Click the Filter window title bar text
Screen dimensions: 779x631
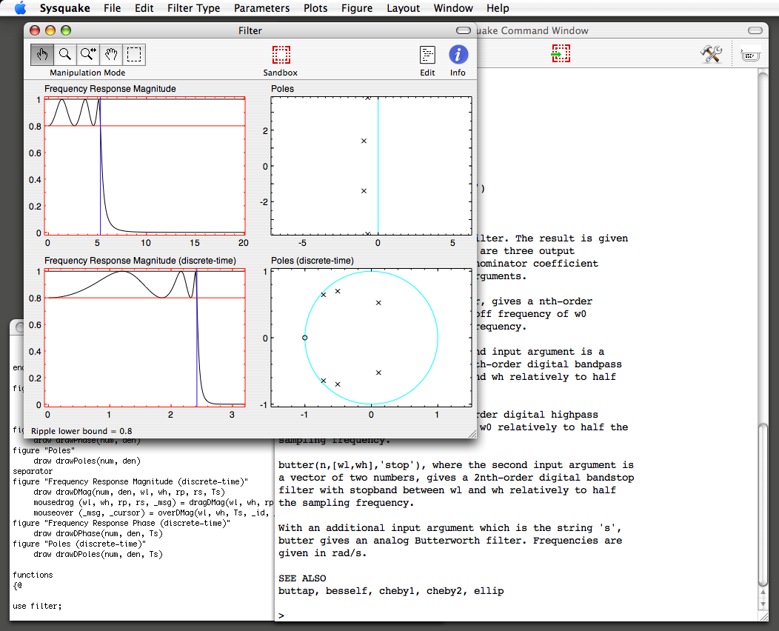pos(250,31)
